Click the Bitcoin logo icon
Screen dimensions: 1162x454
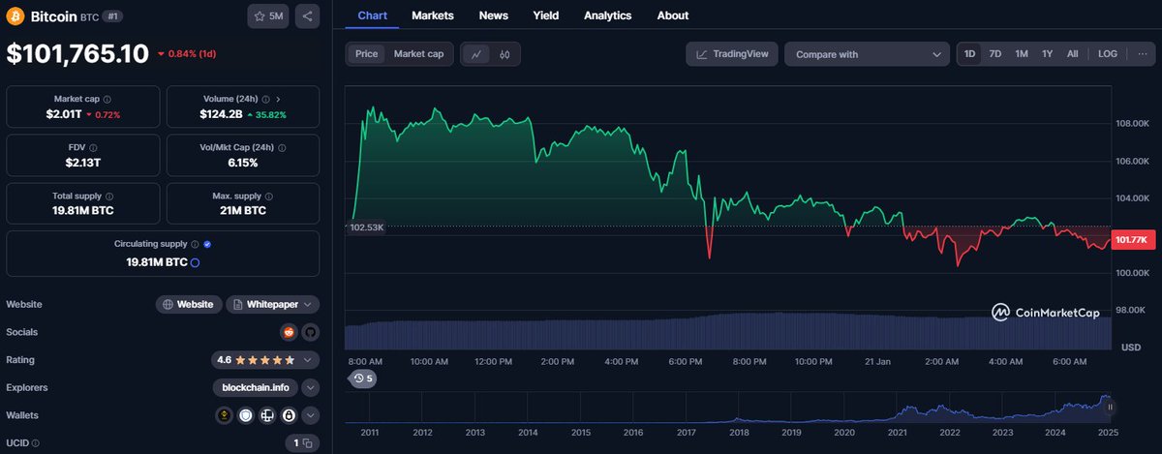click(15, 16)
